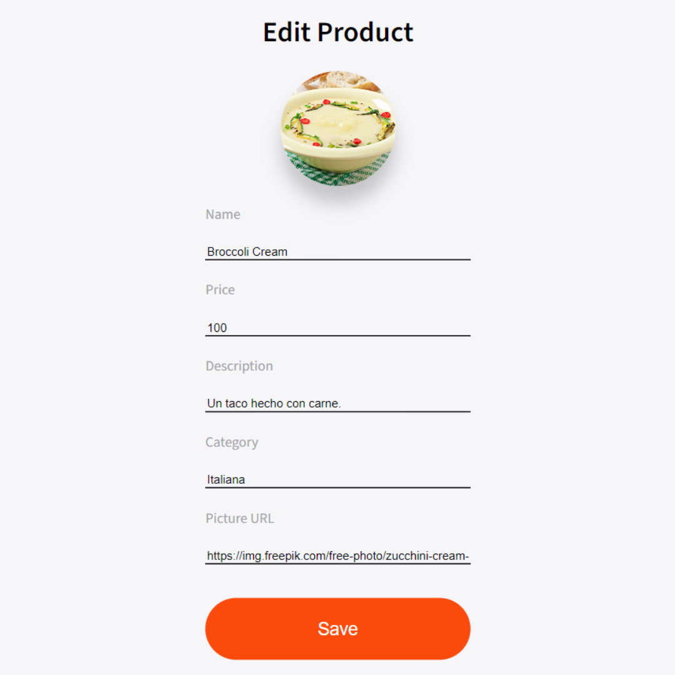Click the Picture URL field label
This screenshot has width=675, height=675.
pos(239,518)
